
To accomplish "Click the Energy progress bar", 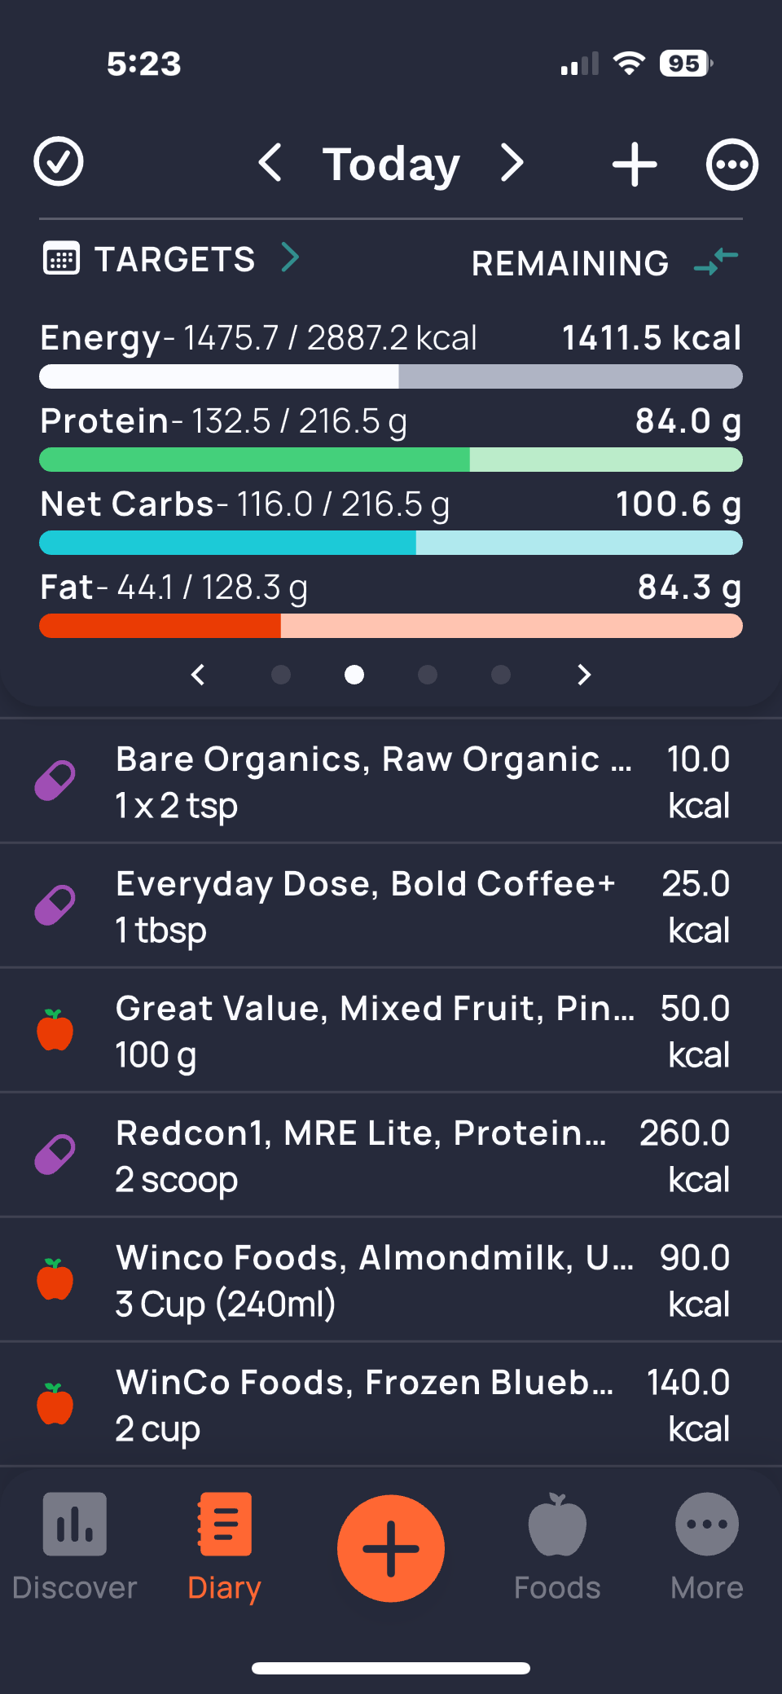I will [x=391, y=376].
